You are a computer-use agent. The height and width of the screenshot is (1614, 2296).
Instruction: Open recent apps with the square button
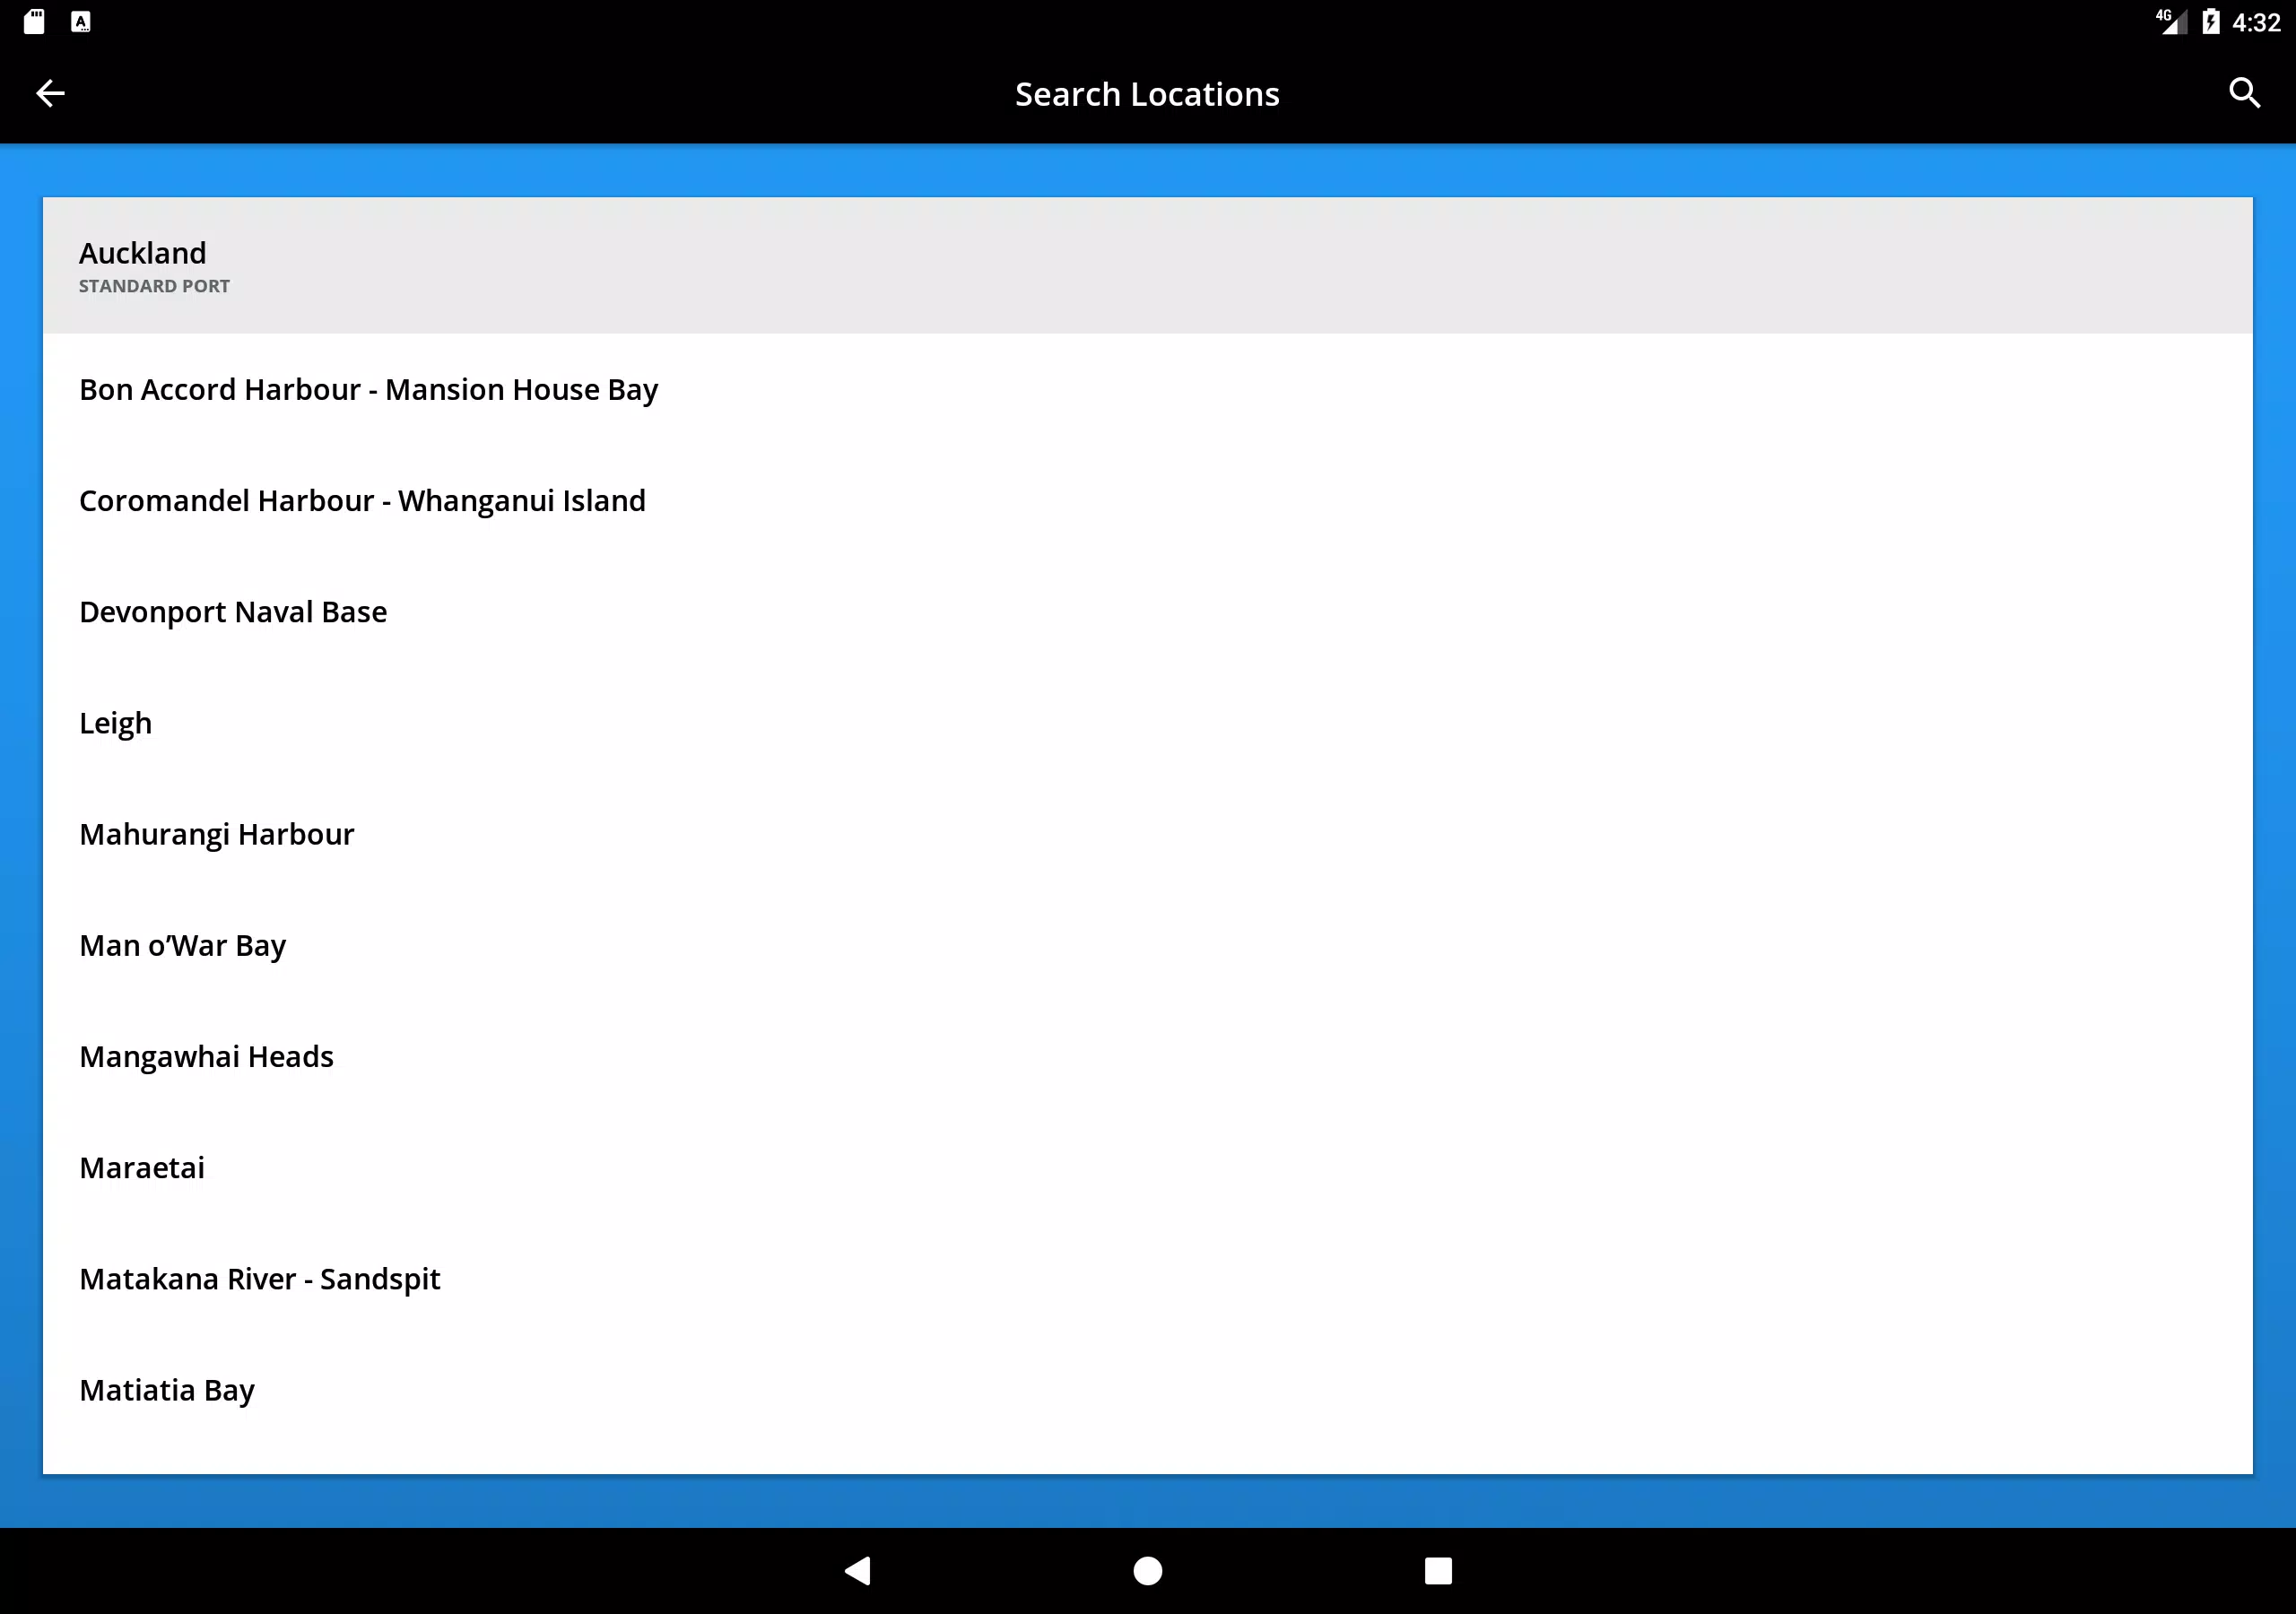1437,1570
